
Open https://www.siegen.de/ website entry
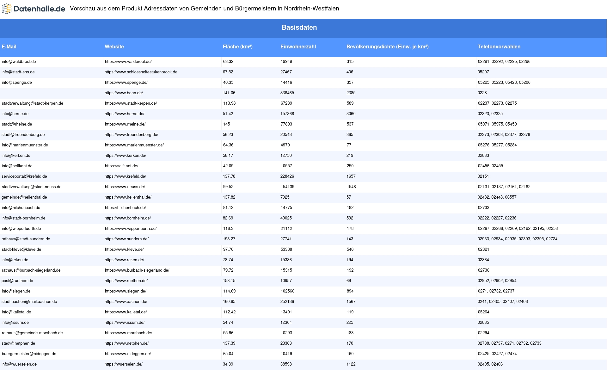(x=126, y=291)
